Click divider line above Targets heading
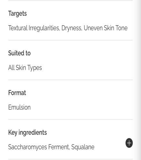The width and height of the screenshot is (141, 160). [x=70, y=0]
